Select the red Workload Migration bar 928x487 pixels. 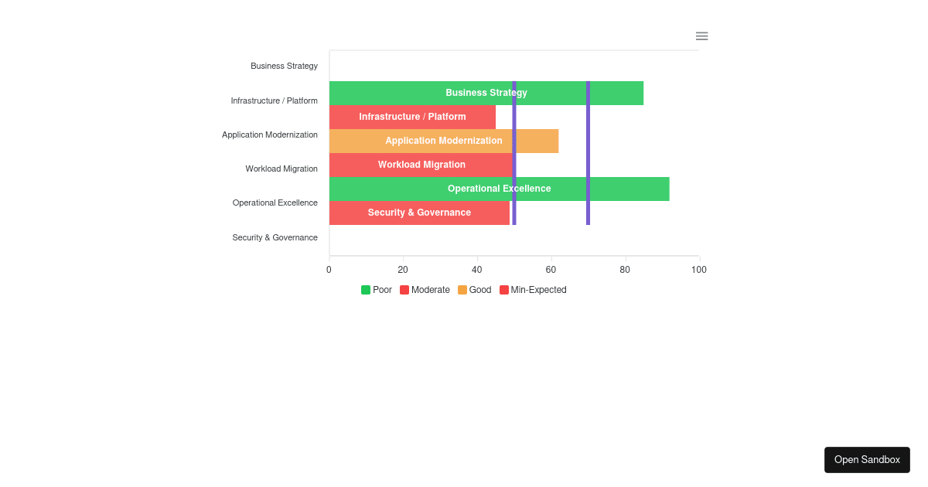click(x=421, y=165)
